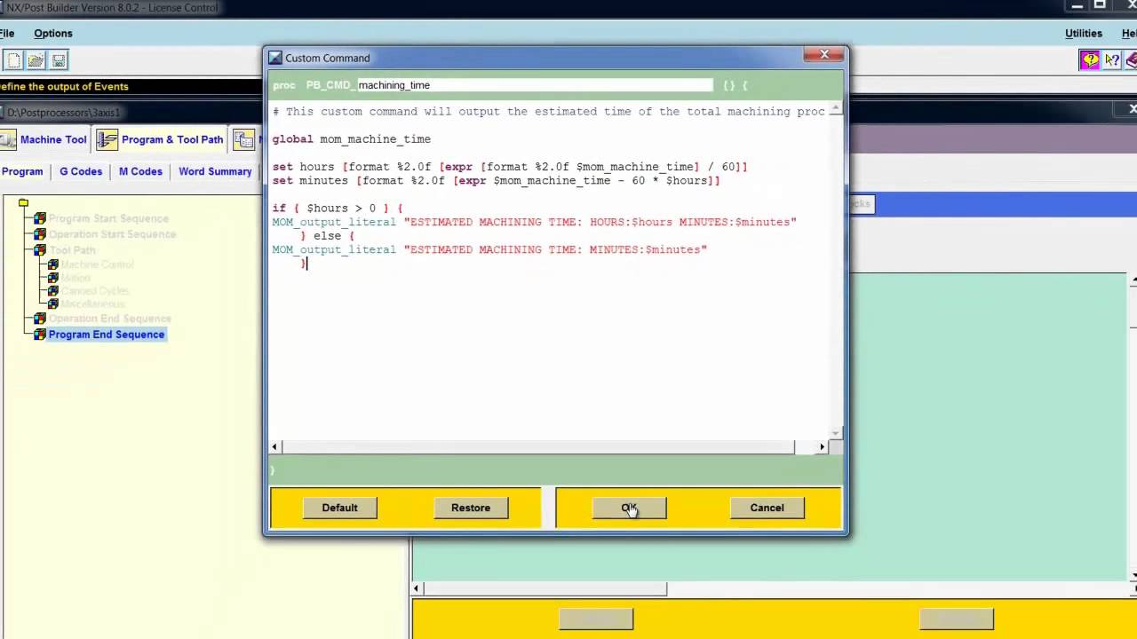Close the Custom Command dialog
Image resolution: width=1137 pixels, height=639 pixels.
[823, 55]
